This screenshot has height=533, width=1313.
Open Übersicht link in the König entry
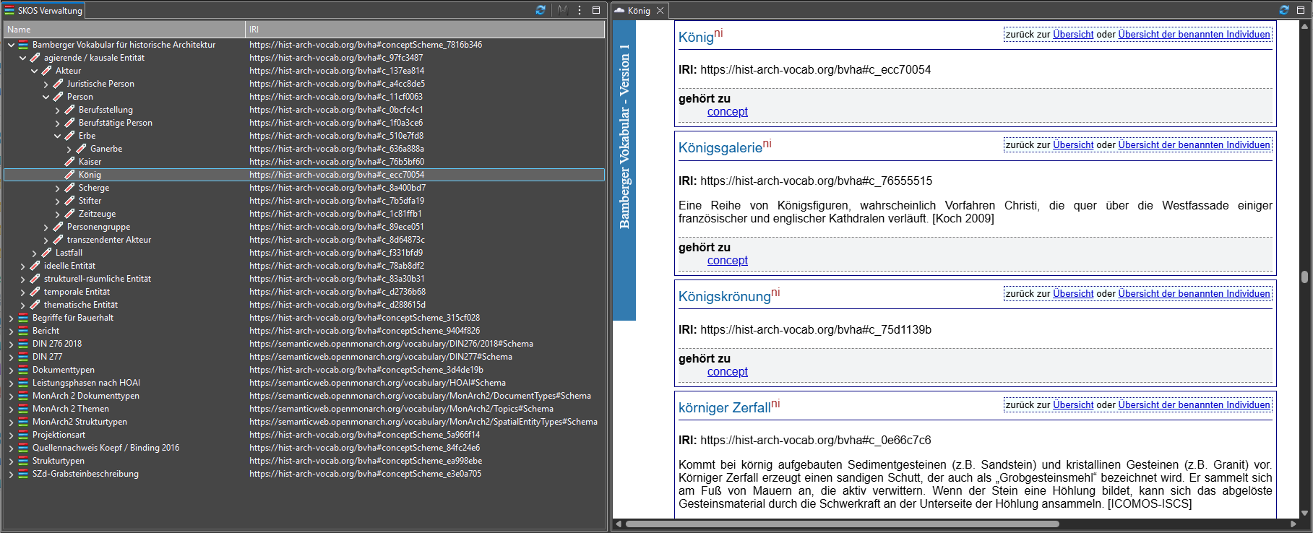[x=1073, y=34]
